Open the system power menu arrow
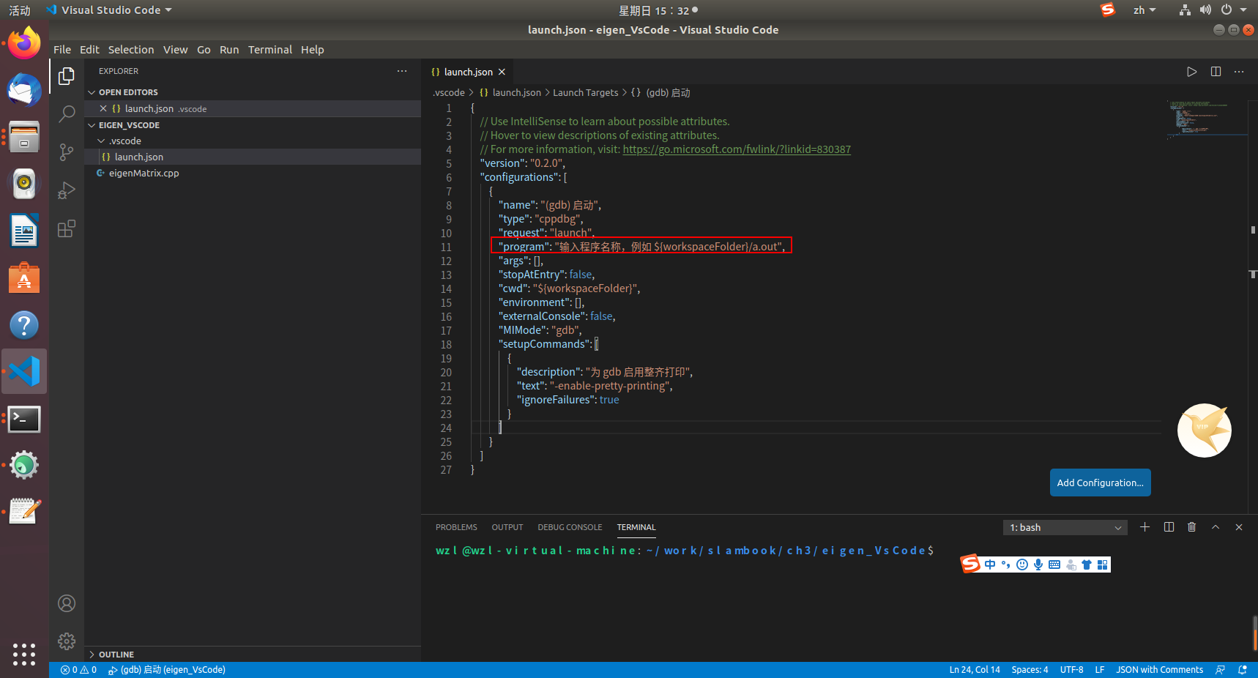1258x678 pixels. tap(1243, 10)
